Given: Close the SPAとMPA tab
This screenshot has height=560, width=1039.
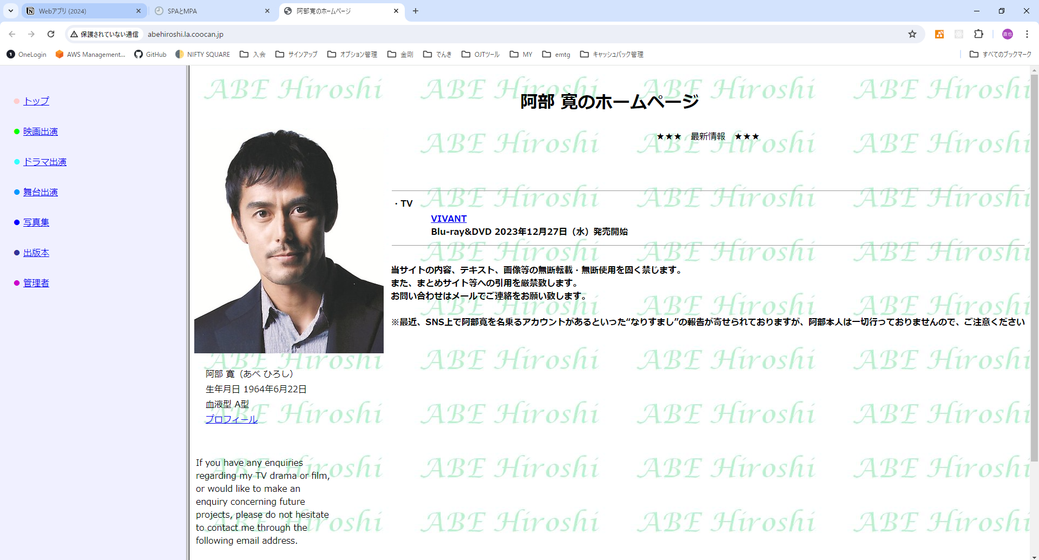Looking at the screenshot, I should 267,11.
